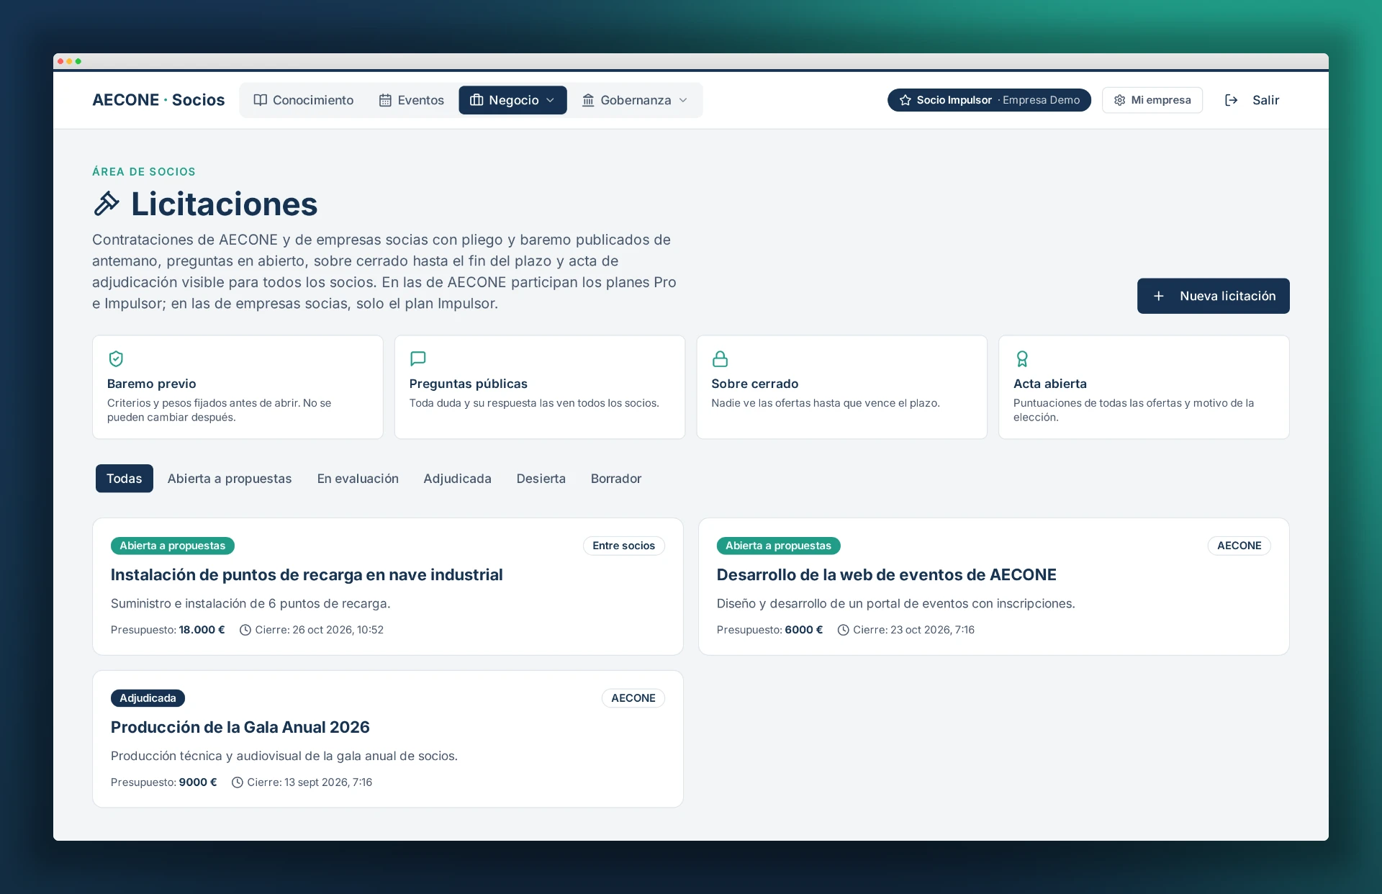Click the Presupuesto 6000 € value

(803, 630)
